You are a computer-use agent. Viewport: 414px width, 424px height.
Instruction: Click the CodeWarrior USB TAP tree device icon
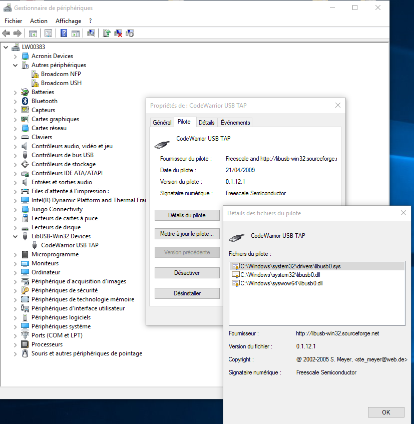tap(35, 245)
